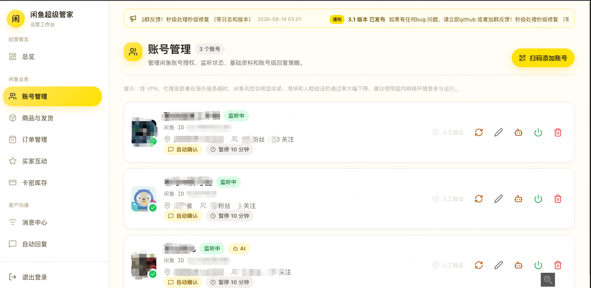Toggle the power switch on the top account
Image resolution: width=591 pixels, height=288 pixels.
[x=538, y=132]
